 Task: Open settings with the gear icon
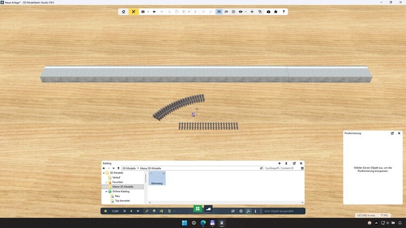coord(241,211)
